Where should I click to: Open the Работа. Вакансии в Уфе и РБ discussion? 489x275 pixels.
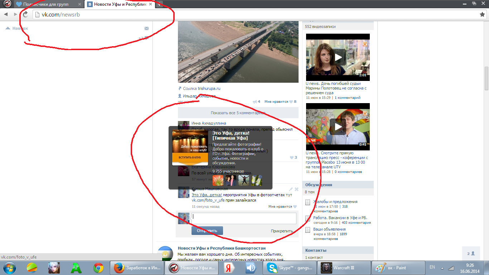click(340, 218)
